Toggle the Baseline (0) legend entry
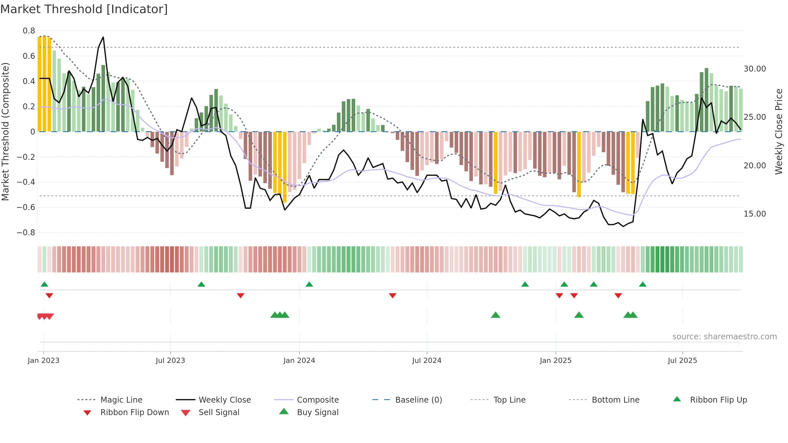Viewport: 788px width, 443px height. pyautogui.click(x=407, y=400)
